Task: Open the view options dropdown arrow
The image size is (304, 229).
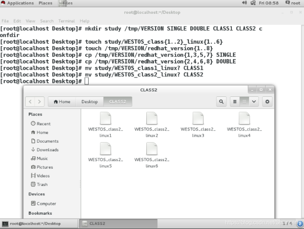Action: point(254,102)
